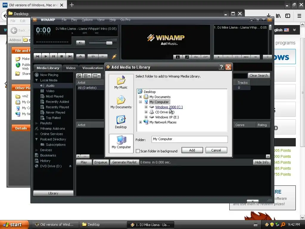Expand the Online Services node

pyautogui.click(x=36, y=134)
